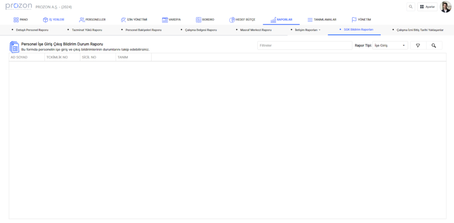The width and height of the screenshot is (454, 223).
Task: Open the YÖNETİM menu
Action: pos(361,20)
